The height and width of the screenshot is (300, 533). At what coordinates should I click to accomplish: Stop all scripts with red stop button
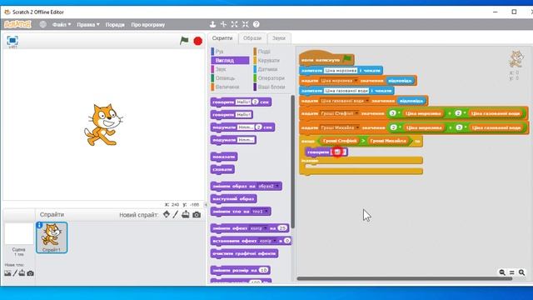coord(198,41)
